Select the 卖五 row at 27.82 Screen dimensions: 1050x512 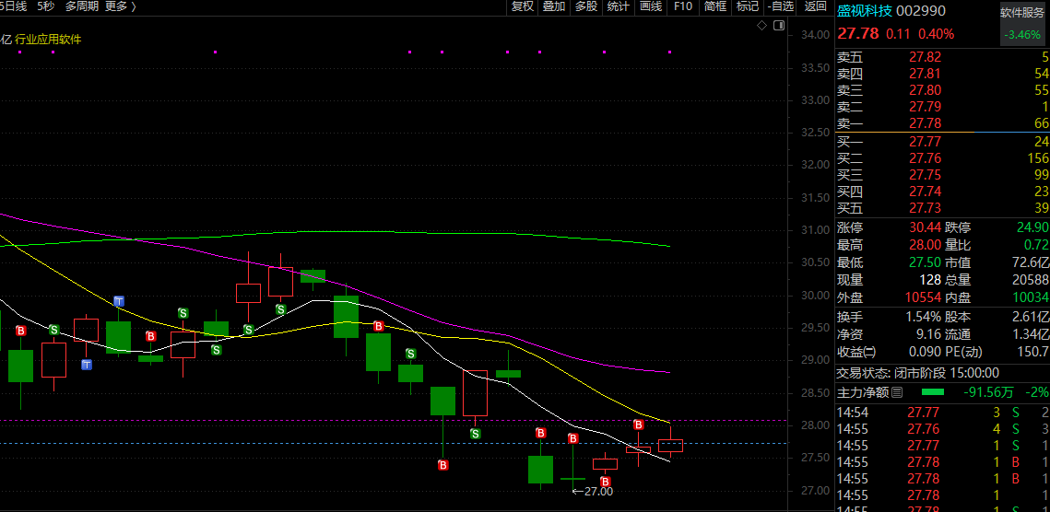[943, 58]
